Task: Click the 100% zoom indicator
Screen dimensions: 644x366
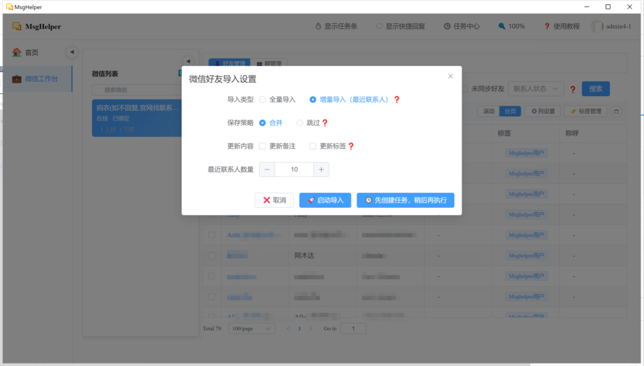Action: click(511, 26)
